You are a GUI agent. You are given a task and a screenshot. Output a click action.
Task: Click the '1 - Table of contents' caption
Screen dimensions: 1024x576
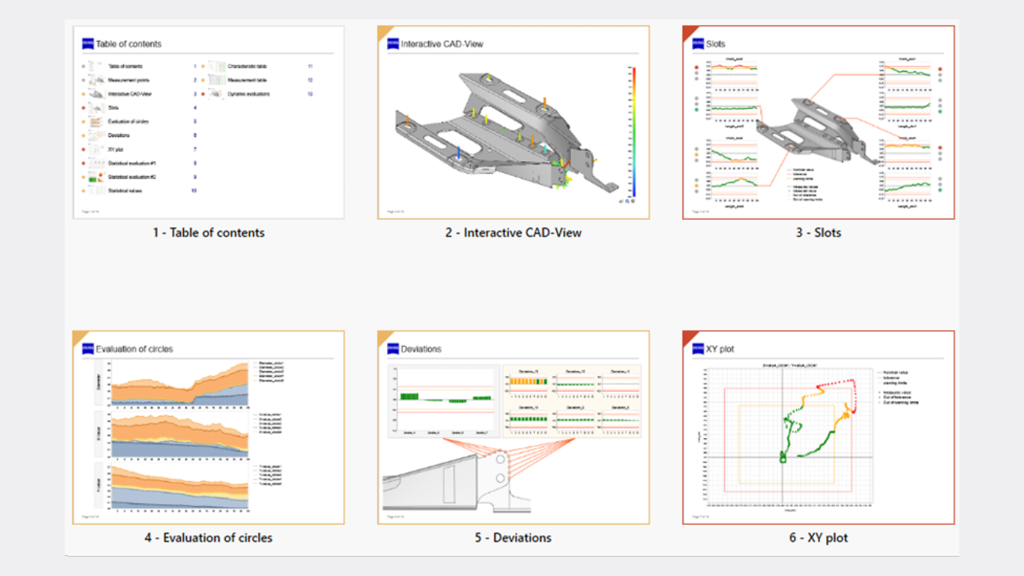click(208, 233)
